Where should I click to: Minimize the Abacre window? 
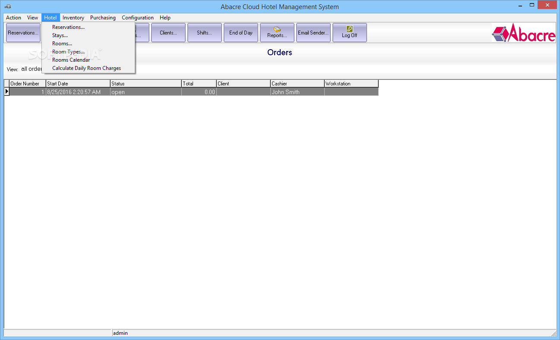click(520, 5)
